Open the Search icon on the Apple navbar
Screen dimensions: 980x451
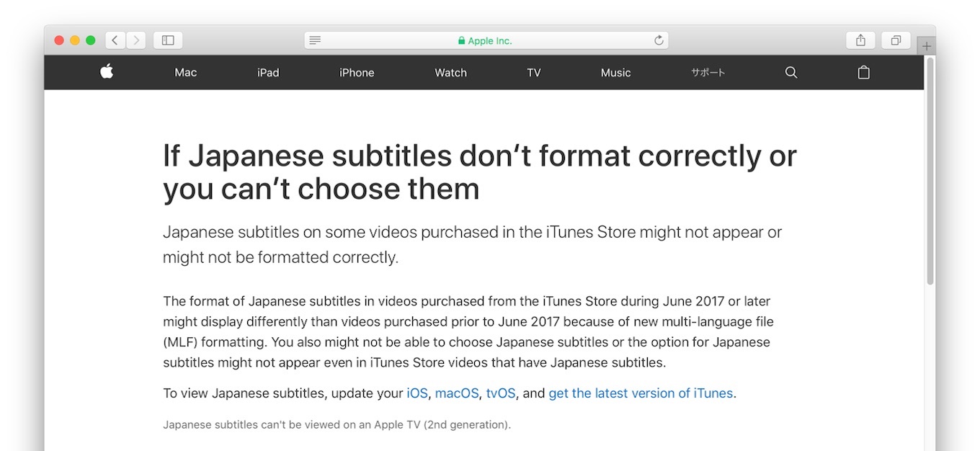tap(791, 72)
